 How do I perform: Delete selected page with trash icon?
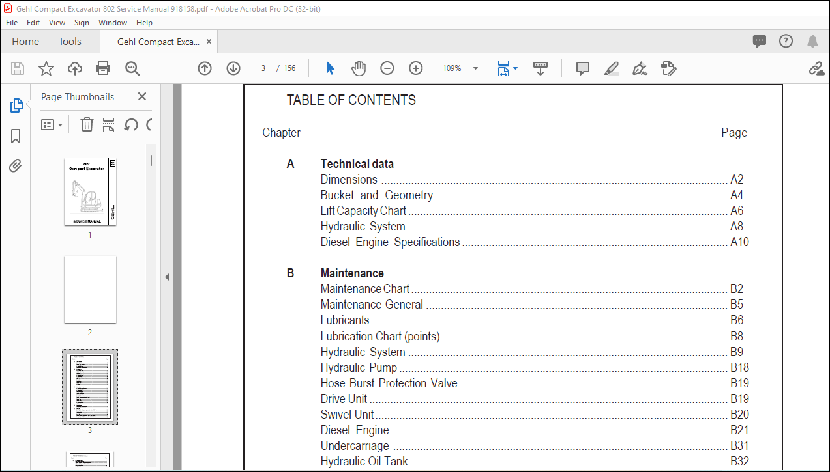87,124
